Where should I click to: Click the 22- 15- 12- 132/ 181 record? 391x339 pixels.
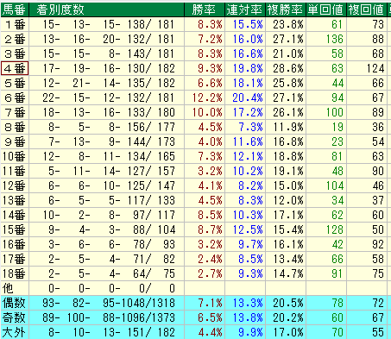tap(109, 98)
